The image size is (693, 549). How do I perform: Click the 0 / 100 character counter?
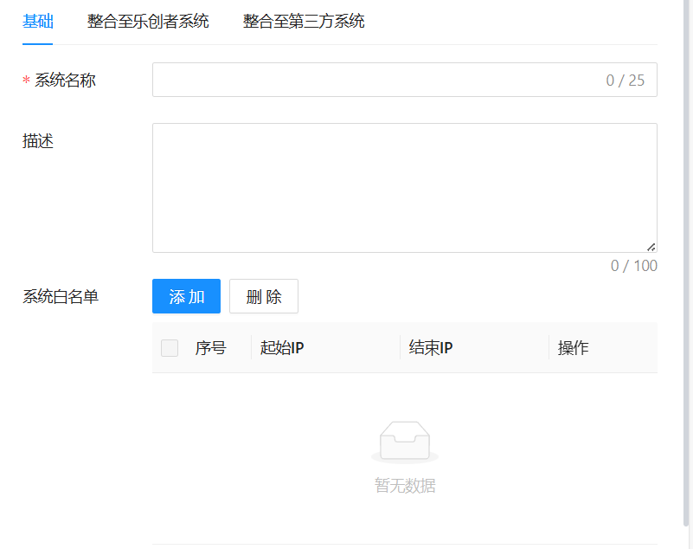[x=633, y=266]
